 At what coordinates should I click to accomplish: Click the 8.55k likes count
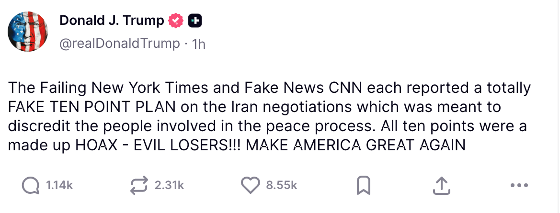click(x=282, y=185)
